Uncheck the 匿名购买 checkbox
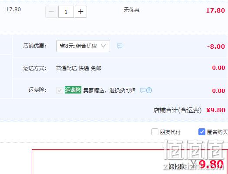The height and width of the screenshot is (174, 228). (x=202, y=132)
